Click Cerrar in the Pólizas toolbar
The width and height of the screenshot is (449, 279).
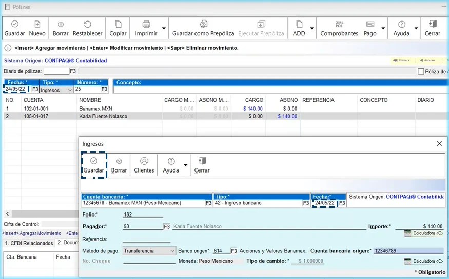(x=433, y=28)
